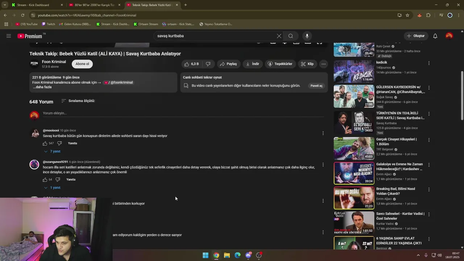Reload the current page
464x261 pixels.
22,15
